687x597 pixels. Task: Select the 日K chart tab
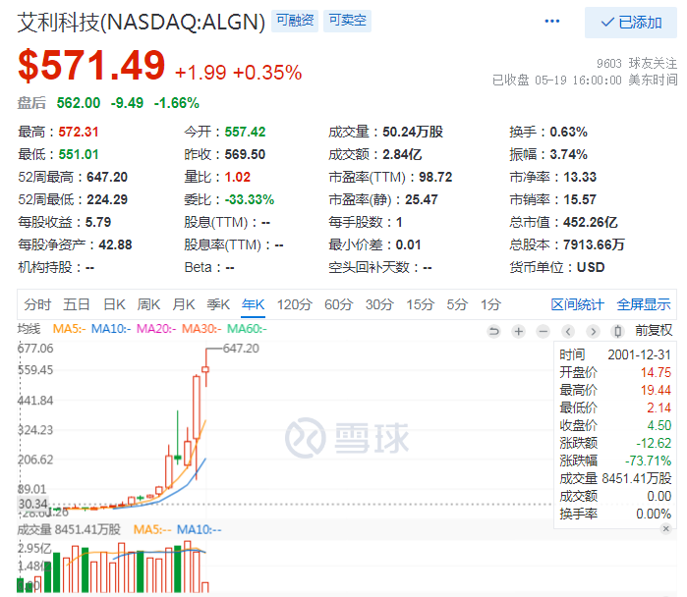tap(114, 304)
